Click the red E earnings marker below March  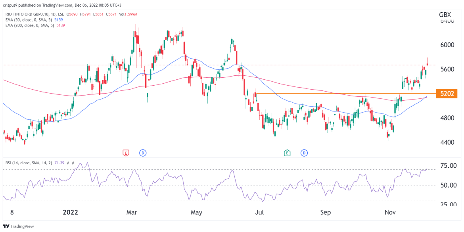[125, 152]
